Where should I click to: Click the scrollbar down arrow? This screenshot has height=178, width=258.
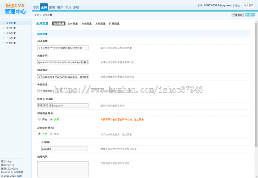pos(256,176)
